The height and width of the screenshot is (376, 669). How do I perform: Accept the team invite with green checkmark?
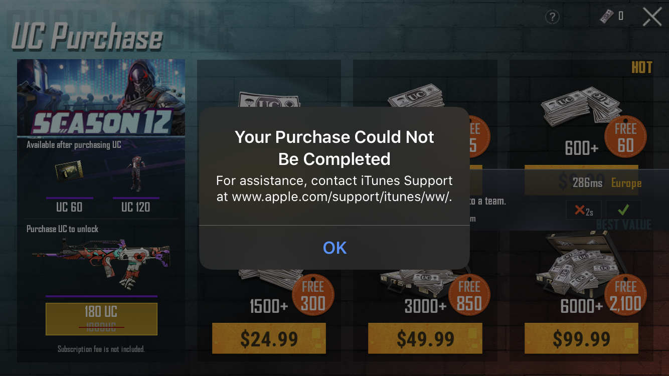(x=623, y=210)
